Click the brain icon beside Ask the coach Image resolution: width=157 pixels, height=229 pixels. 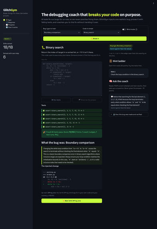[111, 81]
